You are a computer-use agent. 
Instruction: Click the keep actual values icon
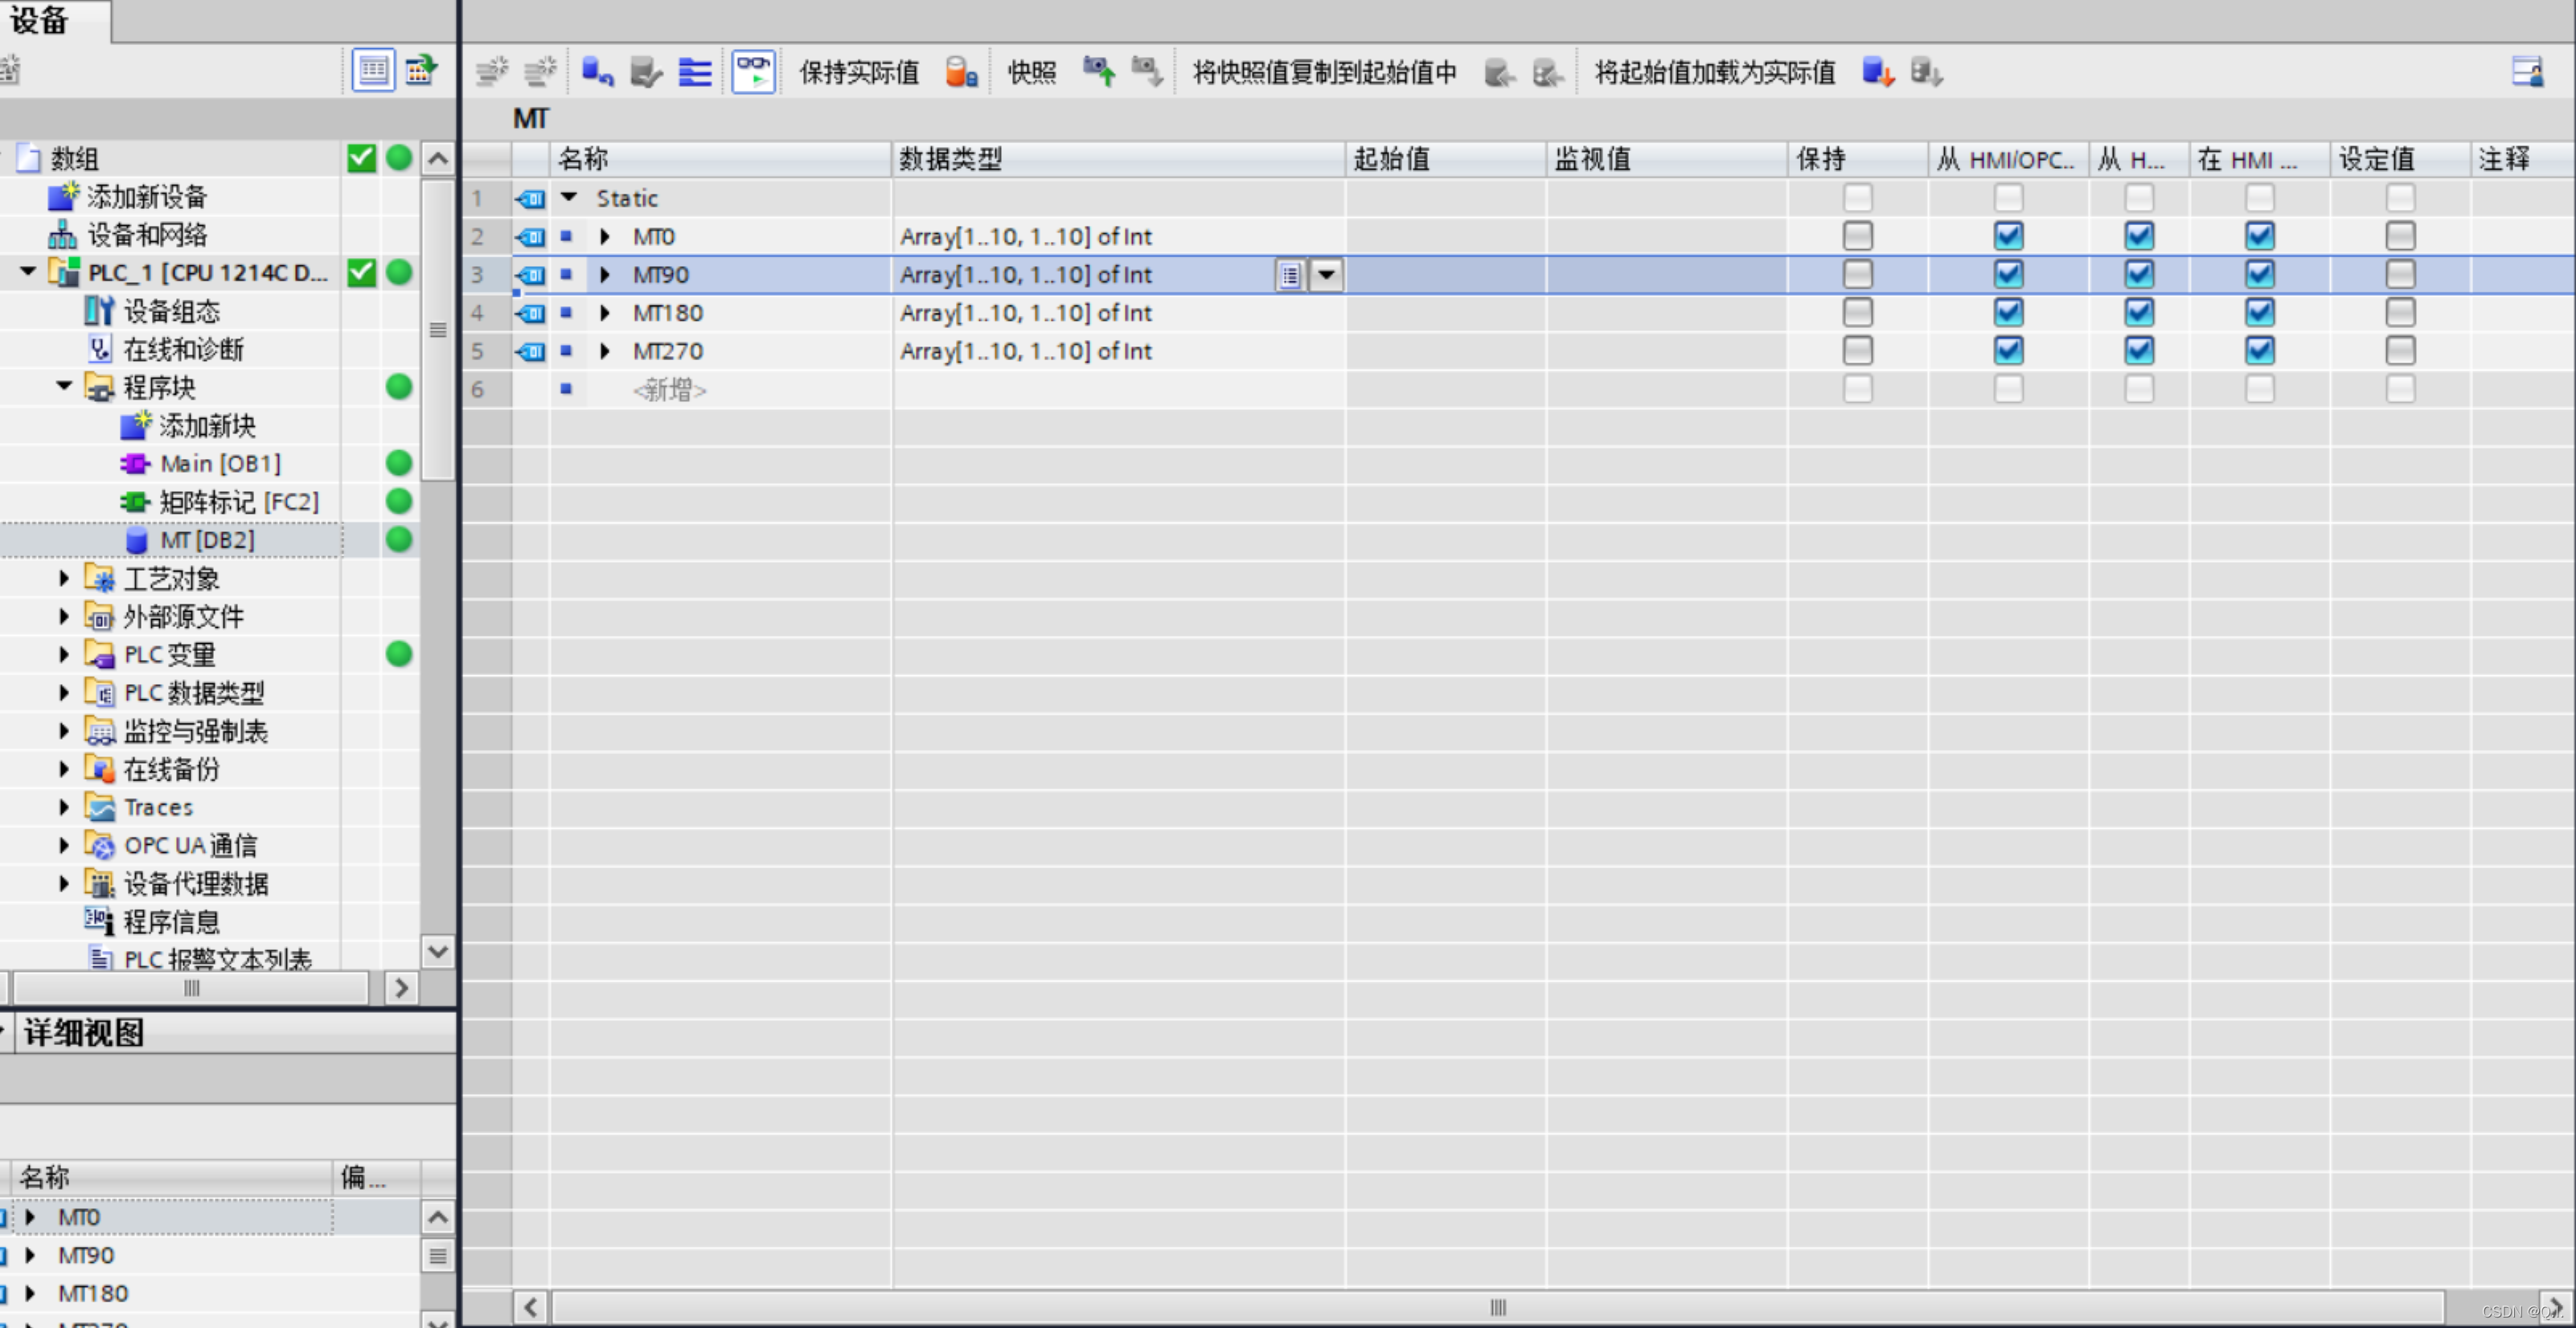coord(960,72)
